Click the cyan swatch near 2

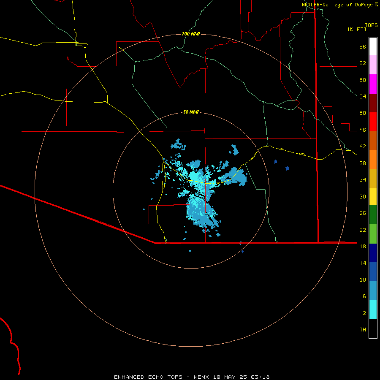pyautogui.click(x=373, y=309)
